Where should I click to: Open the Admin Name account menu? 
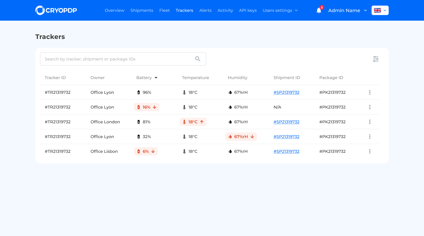point(347,10)
